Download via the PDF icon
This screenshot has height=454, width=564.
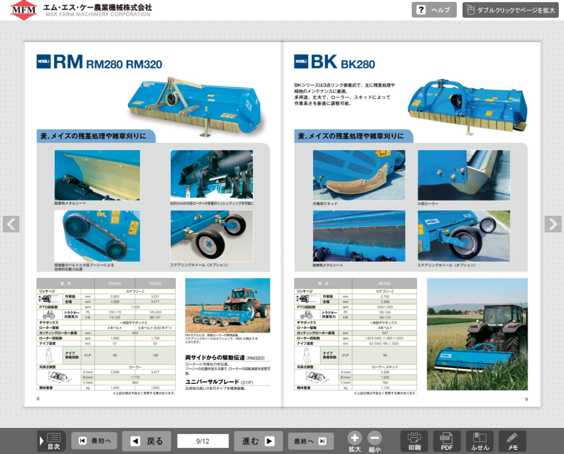447,441
